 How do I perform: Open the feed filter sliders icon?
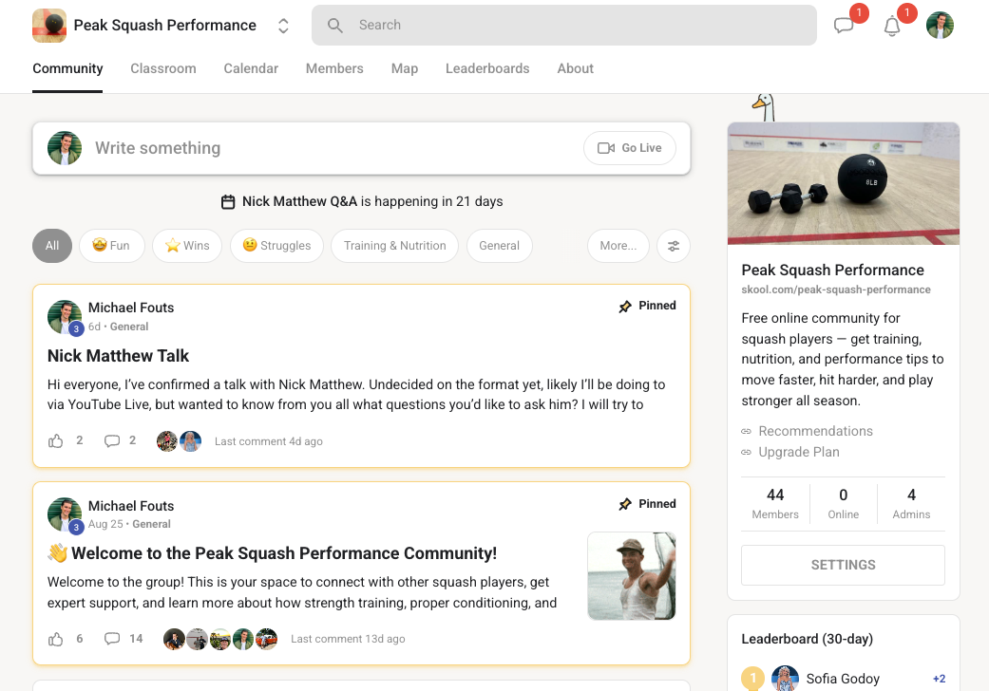point(674,246)
